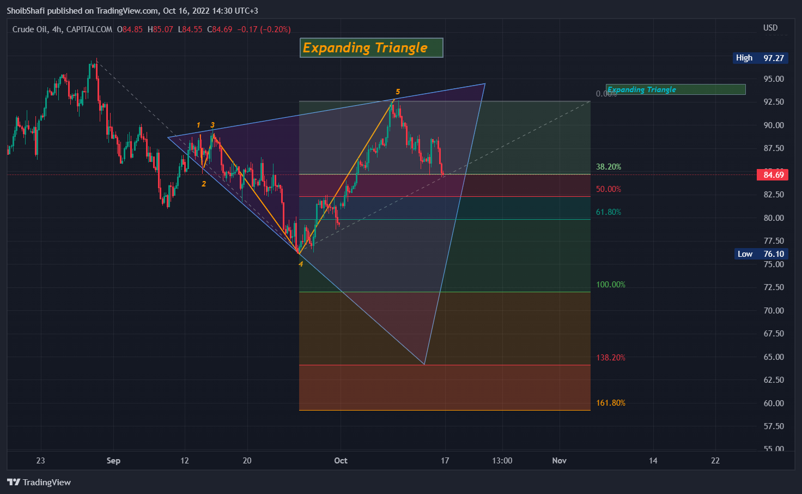Click the 77.50 price axis level
This screenshot has height=494, width=802.
click(x=774, y=241)
